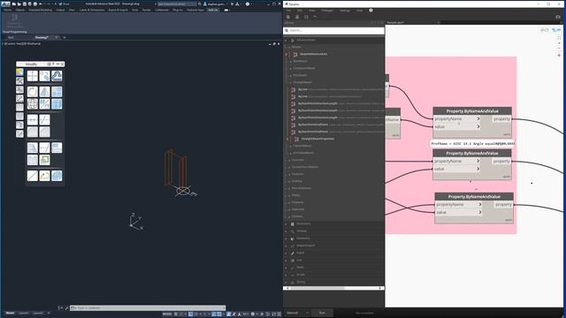Click the viewport view label in Advance Steel

21,43
